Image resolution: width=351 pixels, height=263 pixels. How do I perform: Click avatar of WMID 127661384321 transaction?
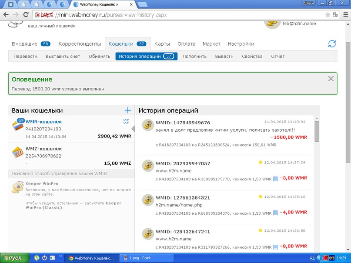[148, 200]
